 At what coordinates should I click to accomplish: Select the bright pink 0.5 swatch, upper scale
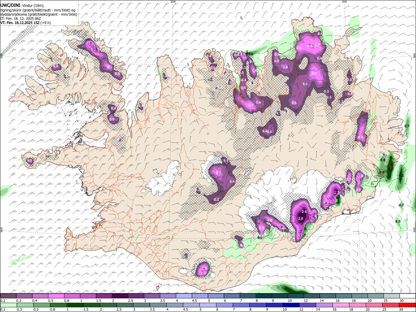[x=56, y=296]
